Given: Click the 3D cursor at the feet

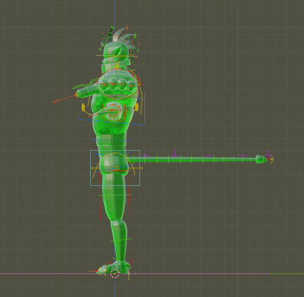Looking at the screenshot, I should click(x=115, y=274).
